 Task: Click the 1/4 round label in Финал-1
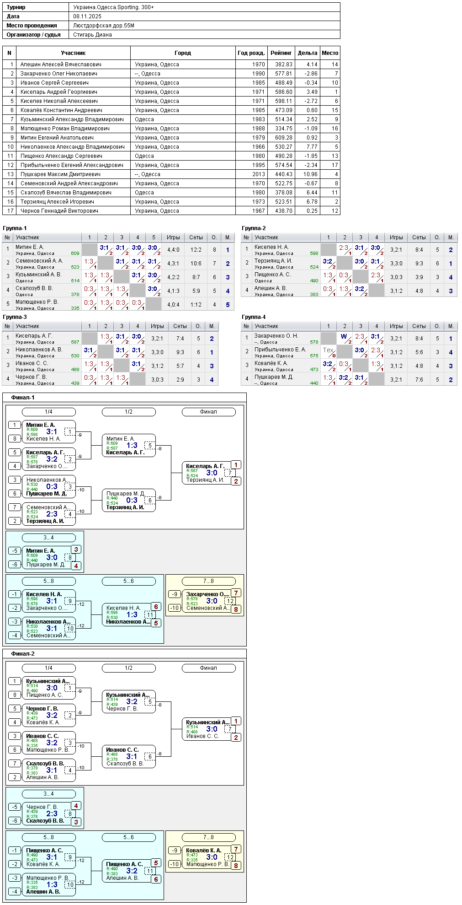[49, 412]
